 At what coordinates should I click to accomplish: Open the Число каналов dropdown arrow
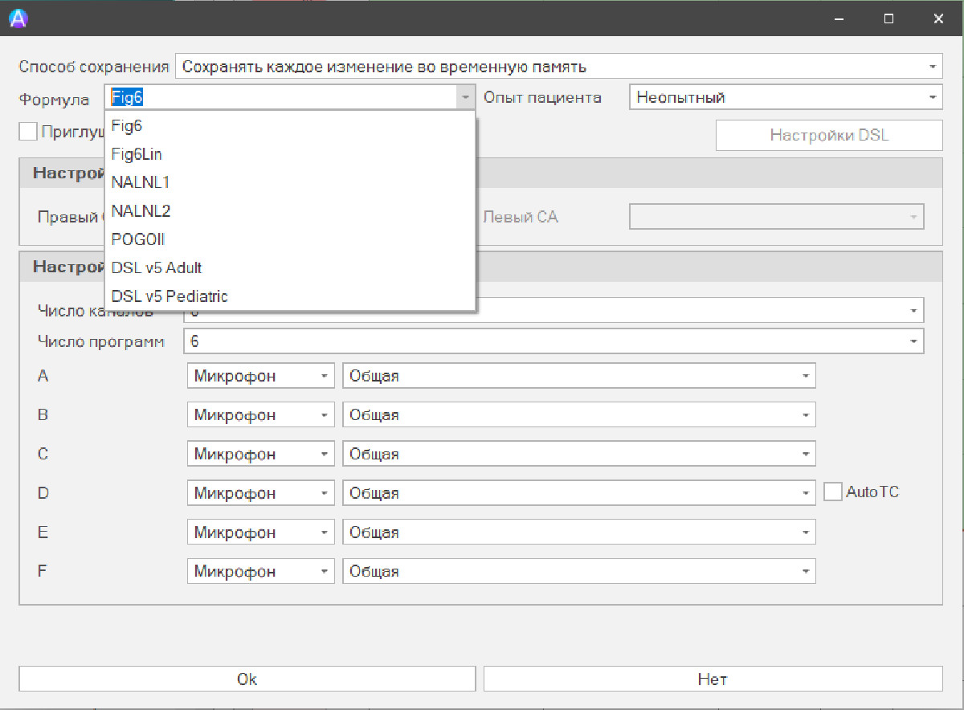pos(913,310)
